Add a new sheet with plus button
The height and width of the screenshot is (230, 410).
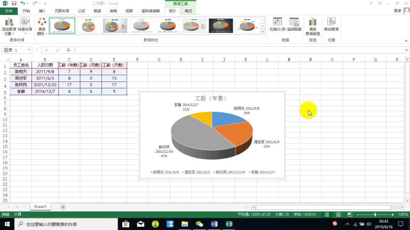(63, 207)
